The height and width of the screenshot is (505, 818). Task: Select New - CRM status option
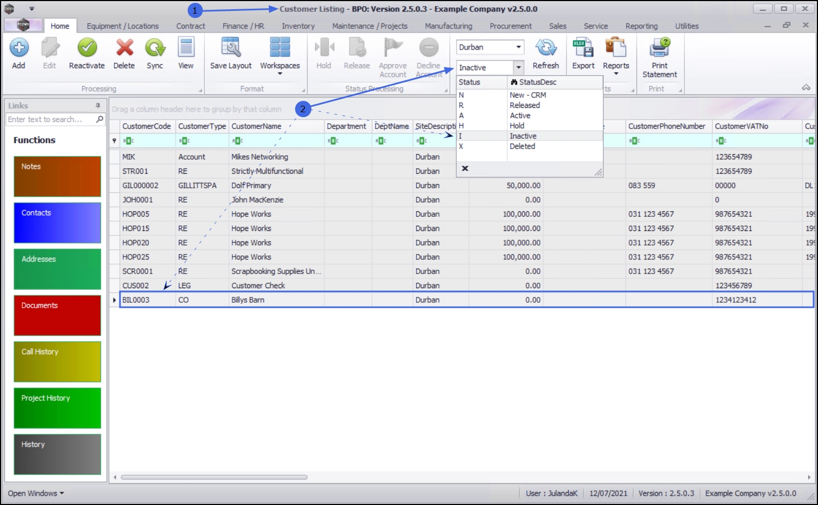tap(530, 95)
